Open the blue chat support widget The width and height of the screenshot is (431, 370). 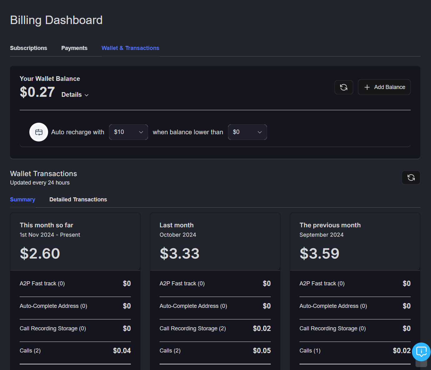coord(421,352)
